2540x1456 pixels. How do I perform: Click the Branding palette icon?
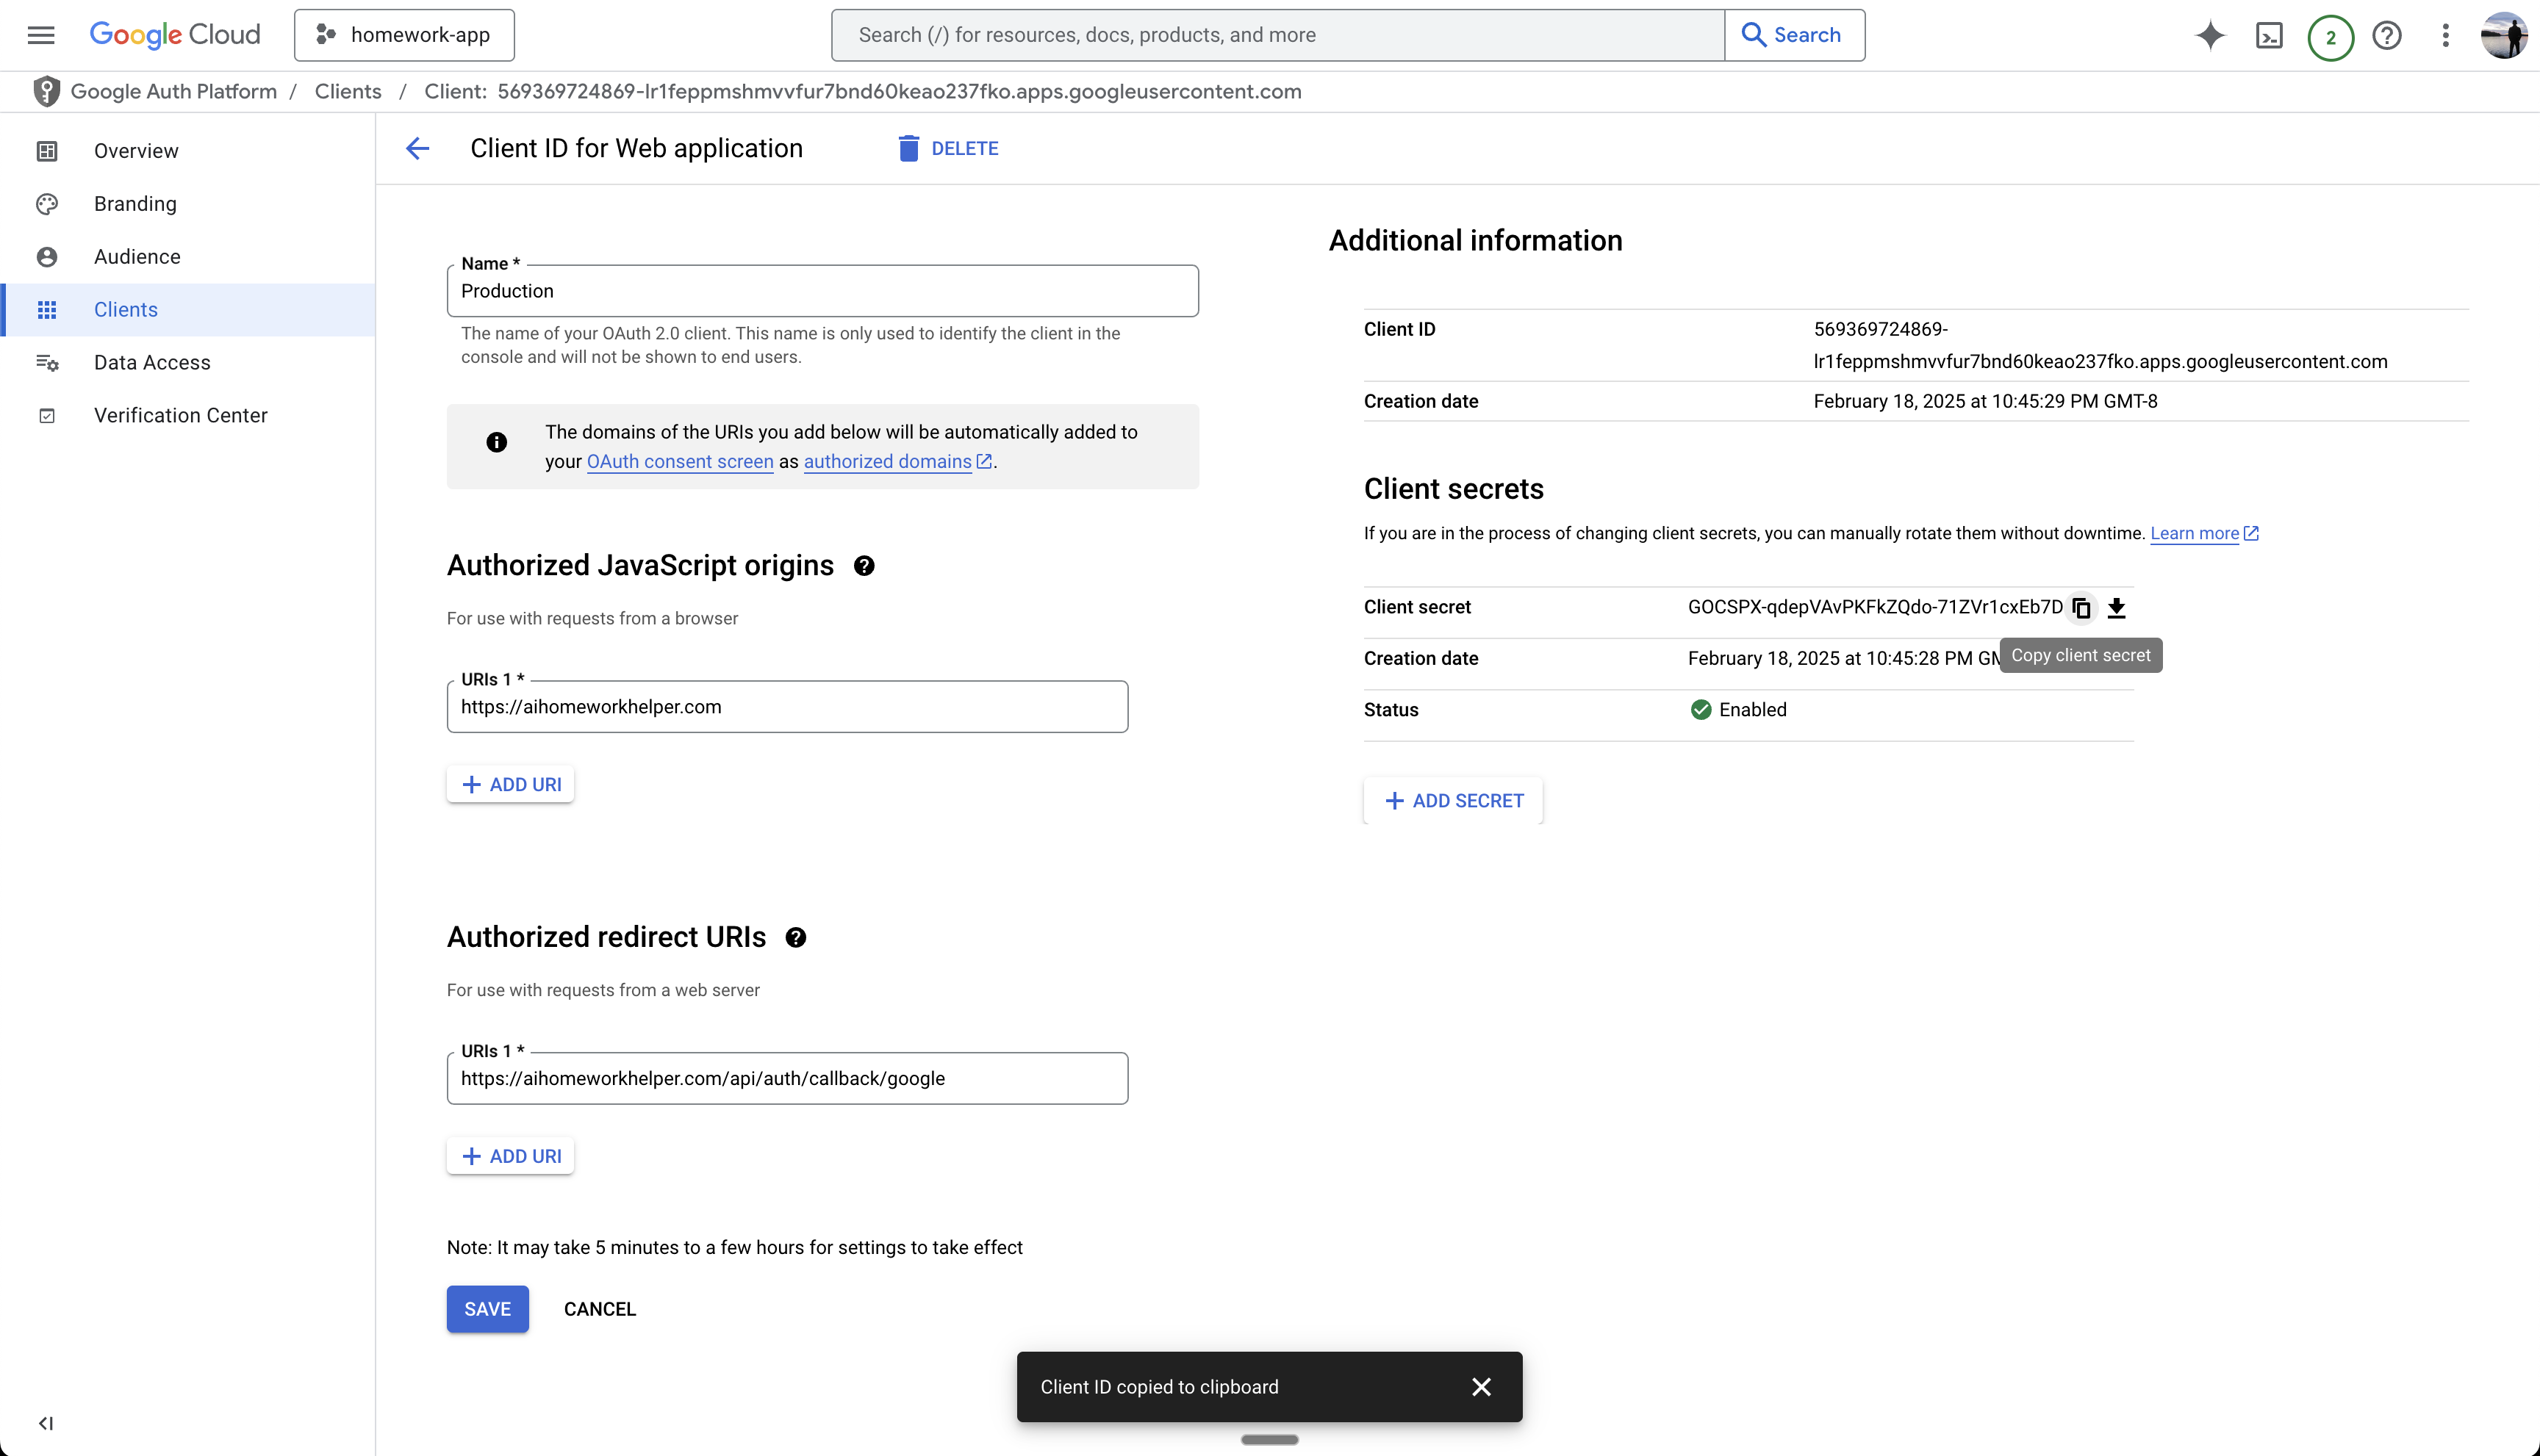coord(47,204)
